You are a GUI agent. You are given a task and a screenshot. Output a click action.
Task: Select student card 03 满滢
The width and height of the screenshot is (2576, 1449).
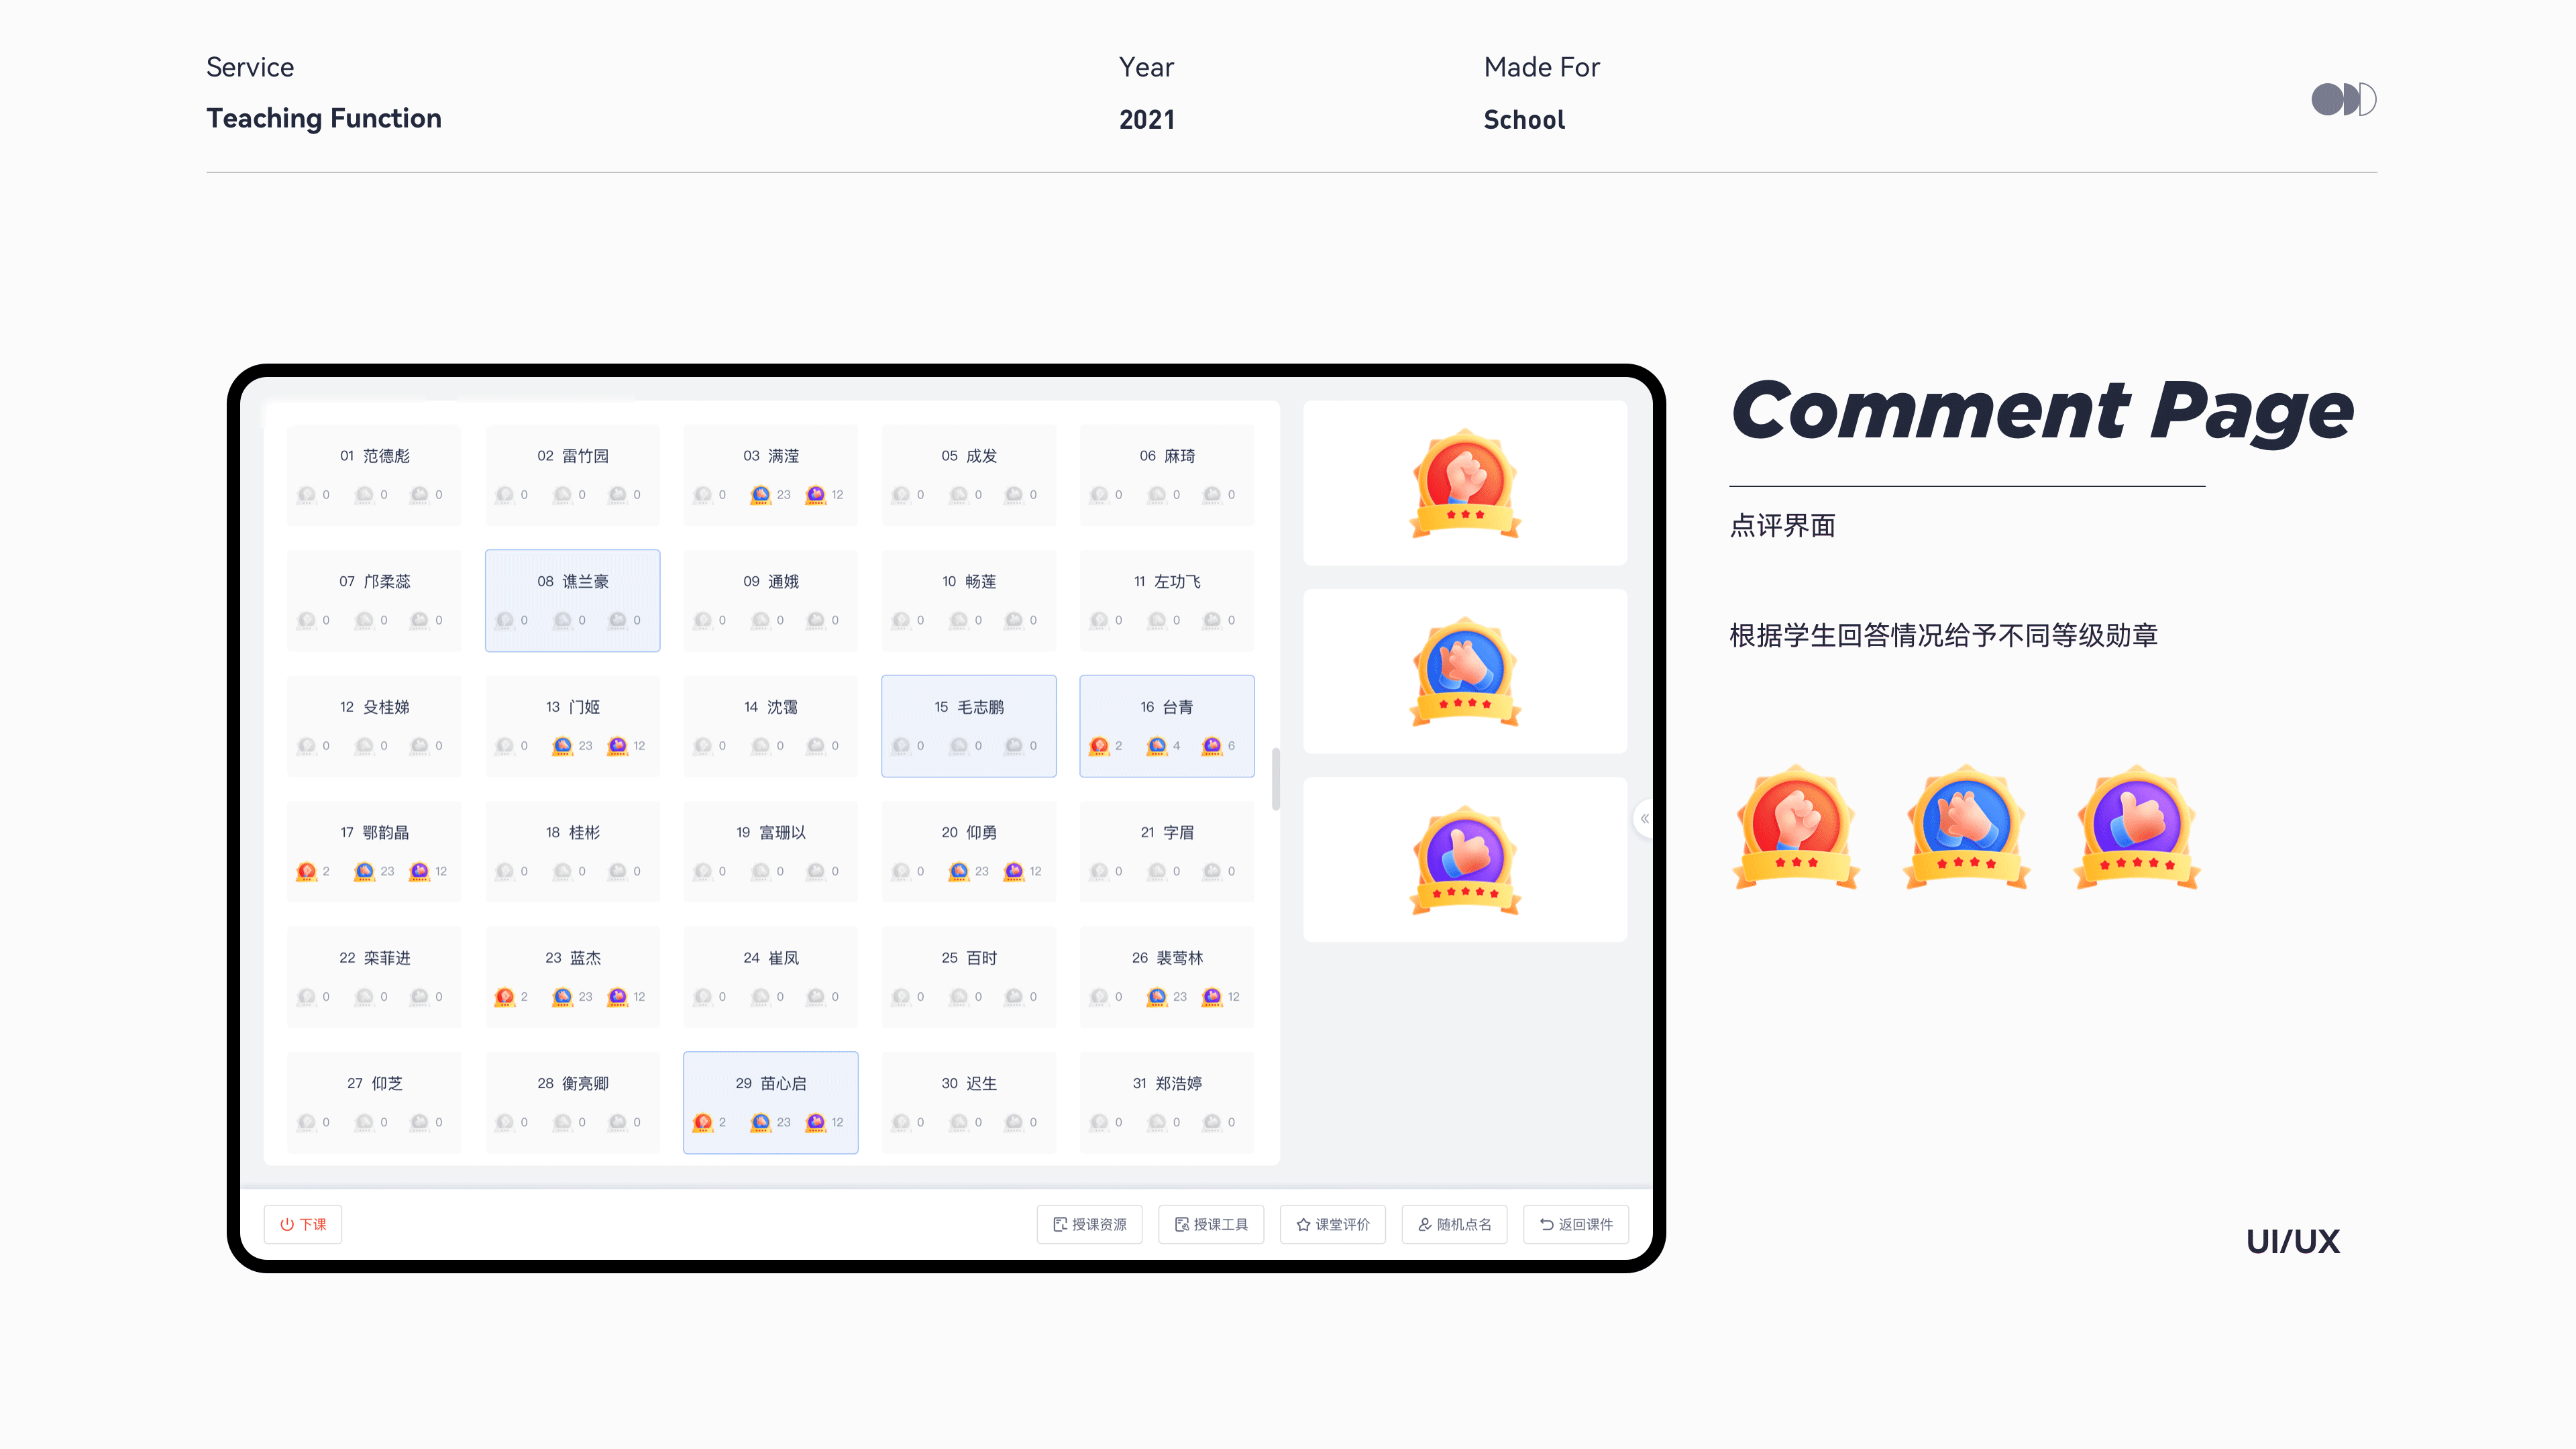tap(771, 475)
